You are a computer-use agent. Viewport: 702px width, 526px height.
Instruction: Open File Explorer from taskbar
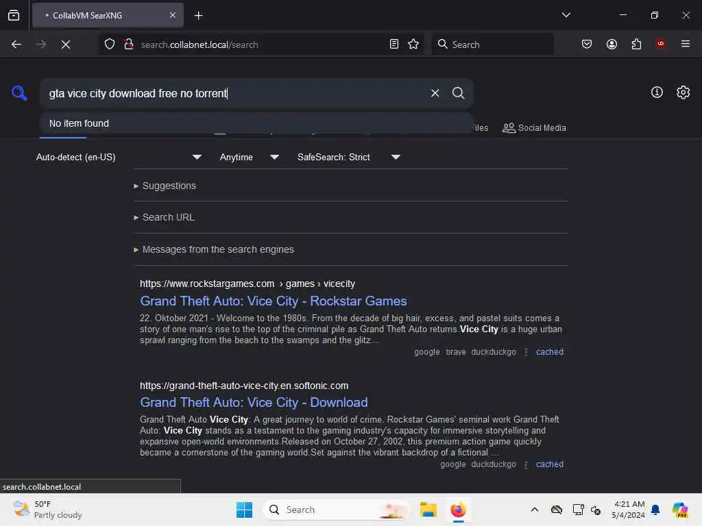click(x=428, y=510)
